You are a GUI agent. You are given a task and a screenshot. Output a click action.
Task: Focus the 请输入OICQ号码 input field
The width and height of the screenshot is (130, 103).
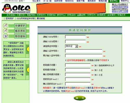[x=75, y=37]
